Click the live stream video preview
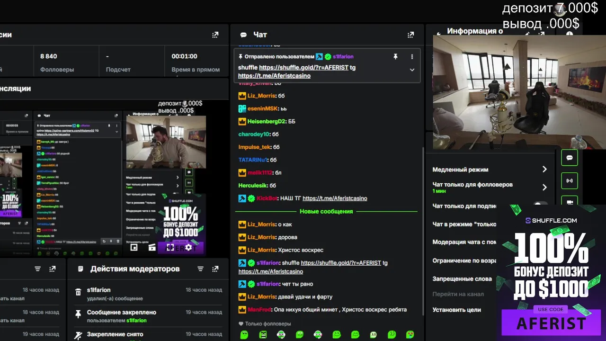Image resolution: width=606 pixels, height=341 pixels. point(519,93)
